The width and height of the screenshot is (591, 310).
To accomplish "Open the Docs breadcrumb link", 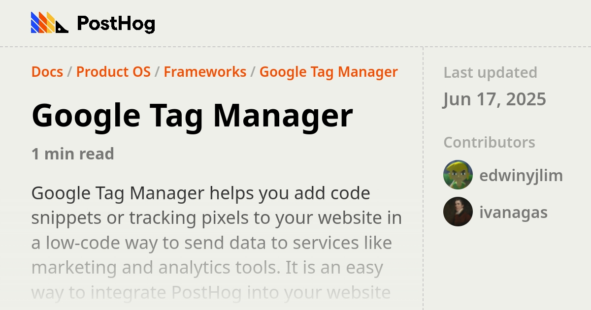I will click(47, 72).
